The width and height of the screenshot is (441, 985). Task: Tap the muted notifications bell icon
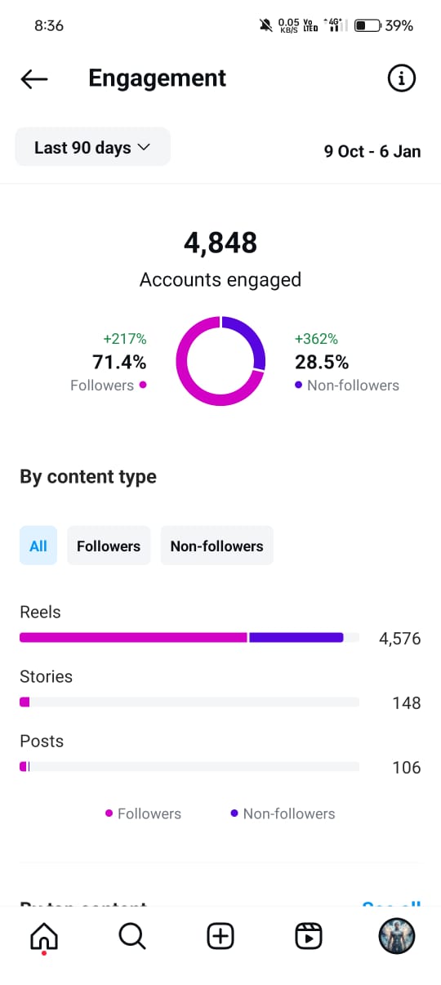(266, 25)
